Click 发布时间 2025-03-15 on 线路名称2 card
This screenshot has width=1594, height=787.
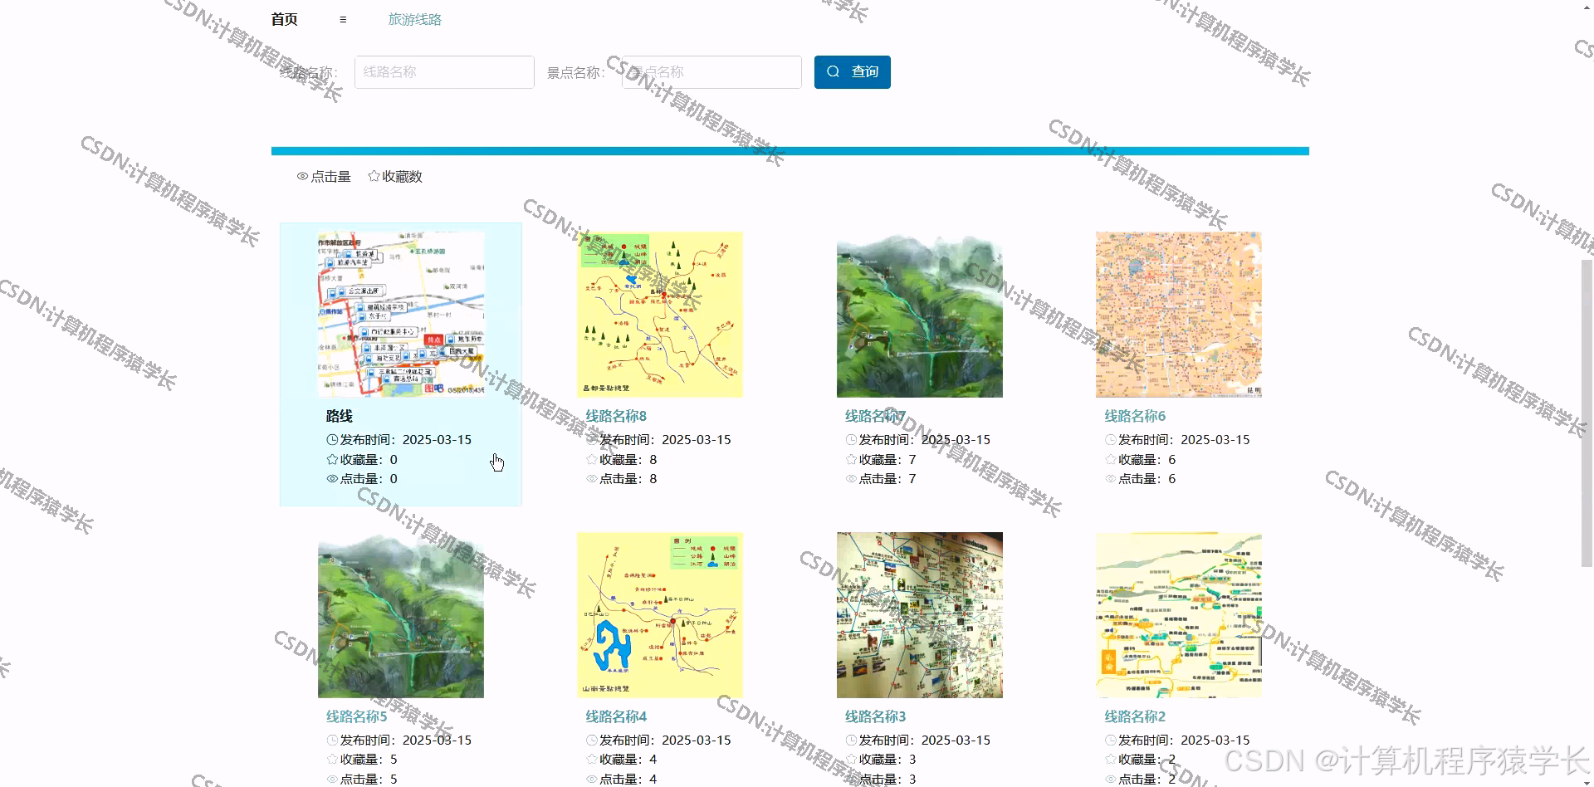click(x=1177, y=741)
